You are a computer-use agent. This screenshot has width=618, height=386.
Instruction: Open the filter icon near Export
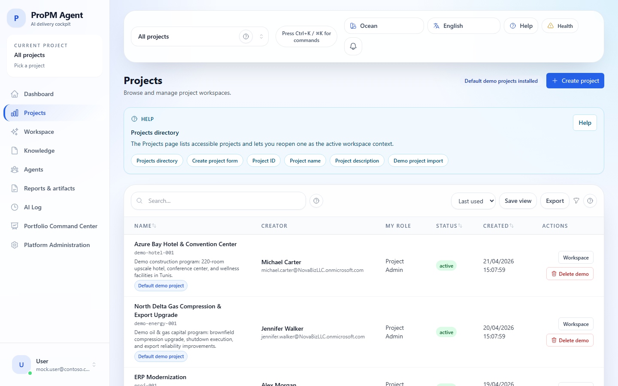point(576,201)
